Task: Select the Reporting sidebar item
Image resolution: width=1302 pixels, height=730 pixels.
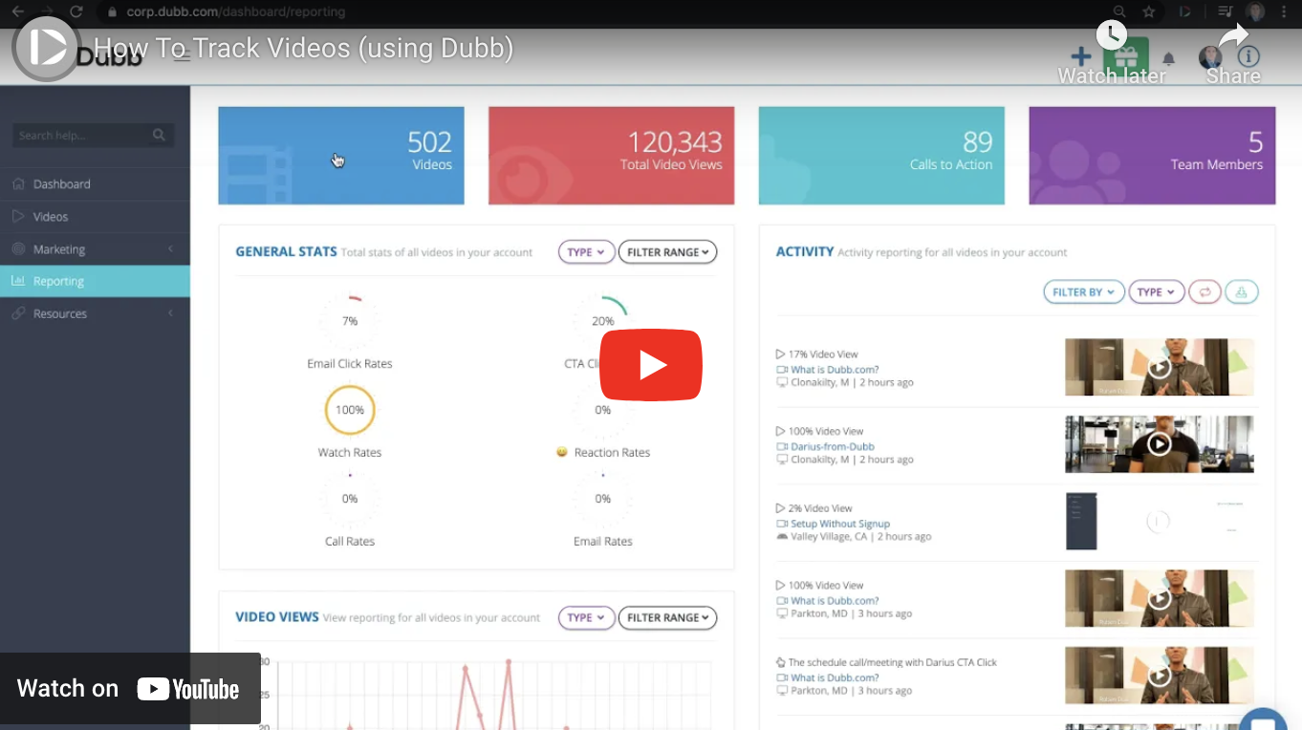Action: pyautogui.click(x=95, y=281)
